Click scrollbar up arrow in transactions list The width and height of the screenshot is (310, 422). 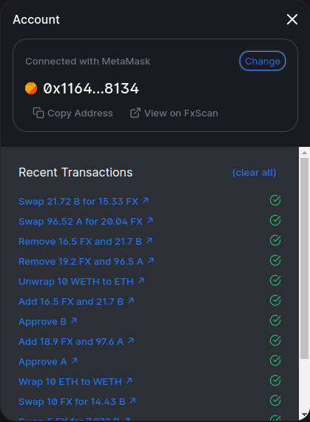[304, 153]
